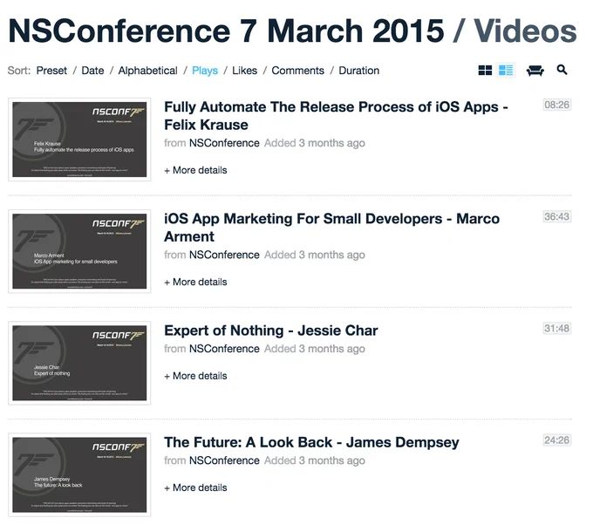593x525 pixels.
Task: Click the Jessie Char video thumbnail
Action: coord(79,363)
